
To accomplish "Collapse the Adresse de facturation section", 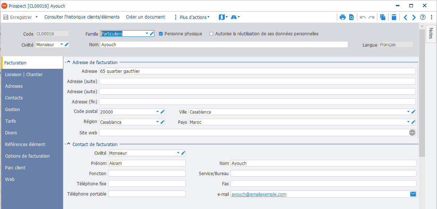I will point(68,62).
